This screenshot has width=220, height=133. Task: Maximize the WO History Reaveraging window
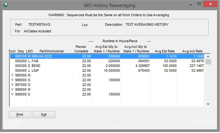point(199,4)
